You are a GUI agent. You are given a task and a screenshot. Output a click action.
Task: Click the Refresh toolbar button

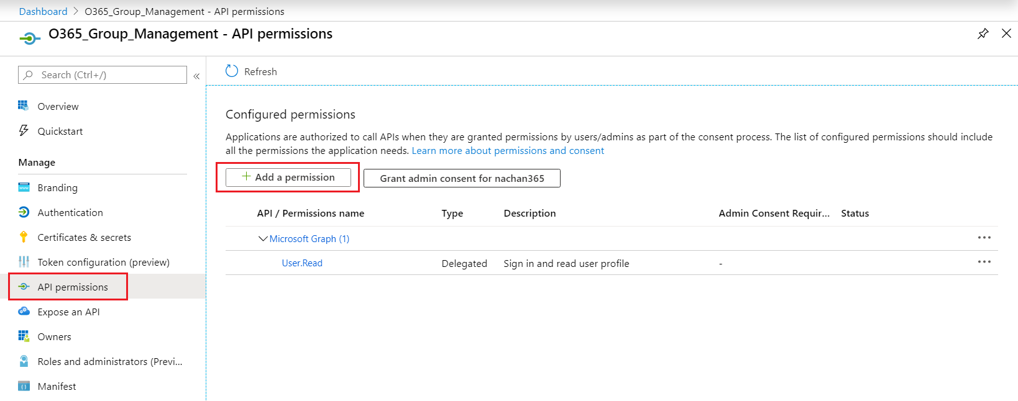(x=252, y=71)
